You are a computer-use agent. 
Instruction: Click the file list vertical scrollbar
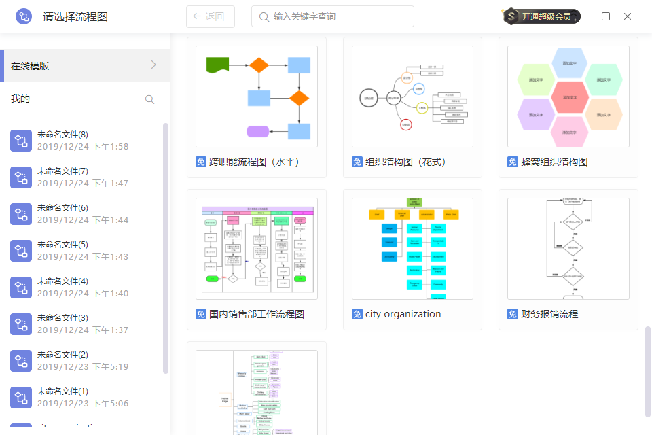coord(166,248)
